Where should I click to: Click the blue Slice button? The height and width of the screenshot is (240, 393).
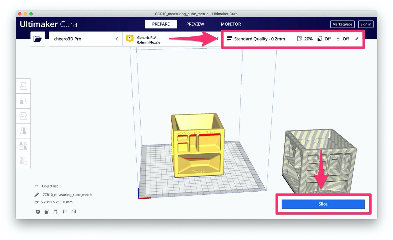[x=323, y=204]
